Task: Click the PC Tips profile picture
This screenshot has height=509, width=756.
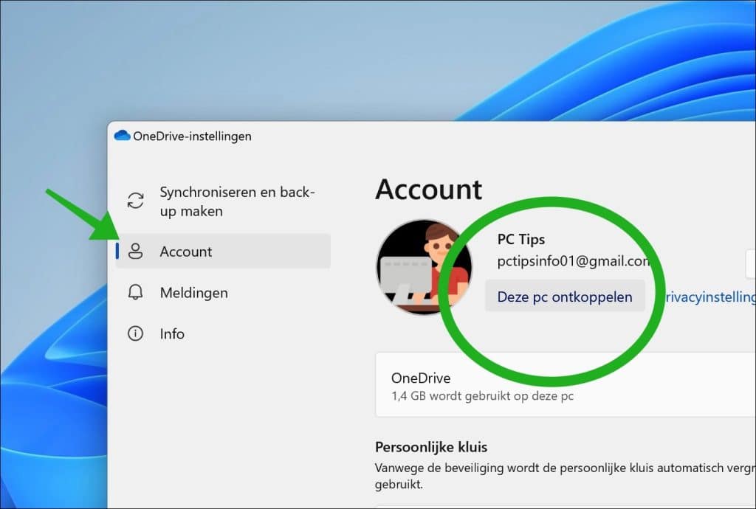Action: pyautogui.click(x=424, y=267)
